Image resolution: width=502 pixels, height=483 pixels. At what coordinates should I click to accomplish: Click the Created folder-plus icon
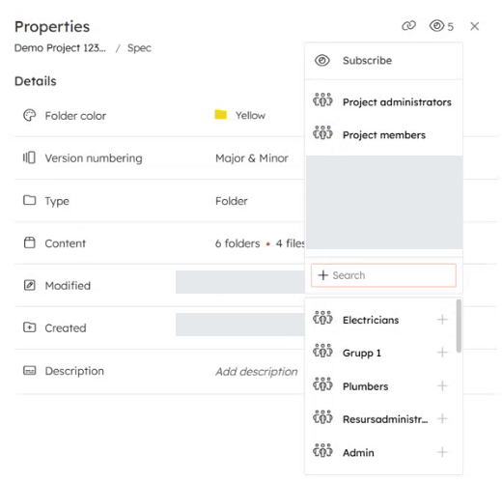(x=30, y=327)
